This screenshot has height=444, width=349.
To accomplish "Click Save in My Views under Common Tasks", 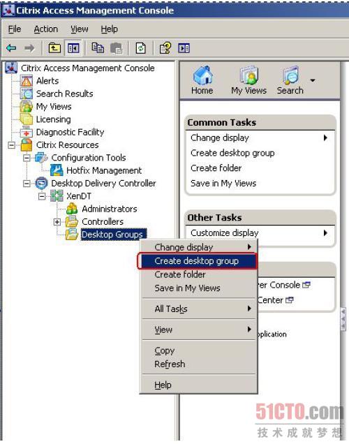I will (223, 183).
